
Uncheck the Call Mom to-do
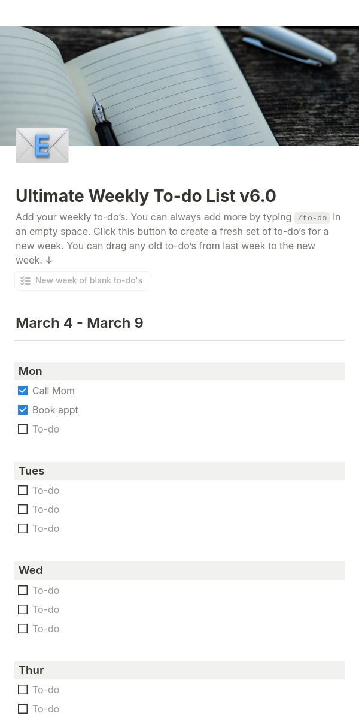pos(23,391)
